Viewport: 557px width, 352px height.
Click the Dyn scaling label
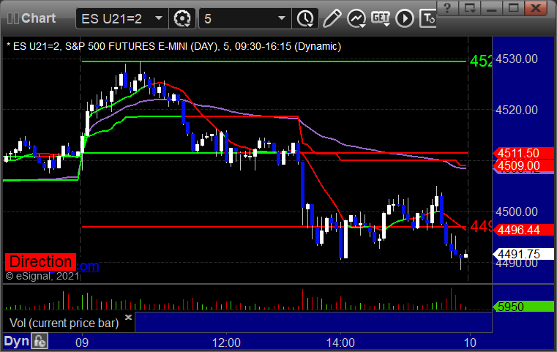click(x=16, y=341)
